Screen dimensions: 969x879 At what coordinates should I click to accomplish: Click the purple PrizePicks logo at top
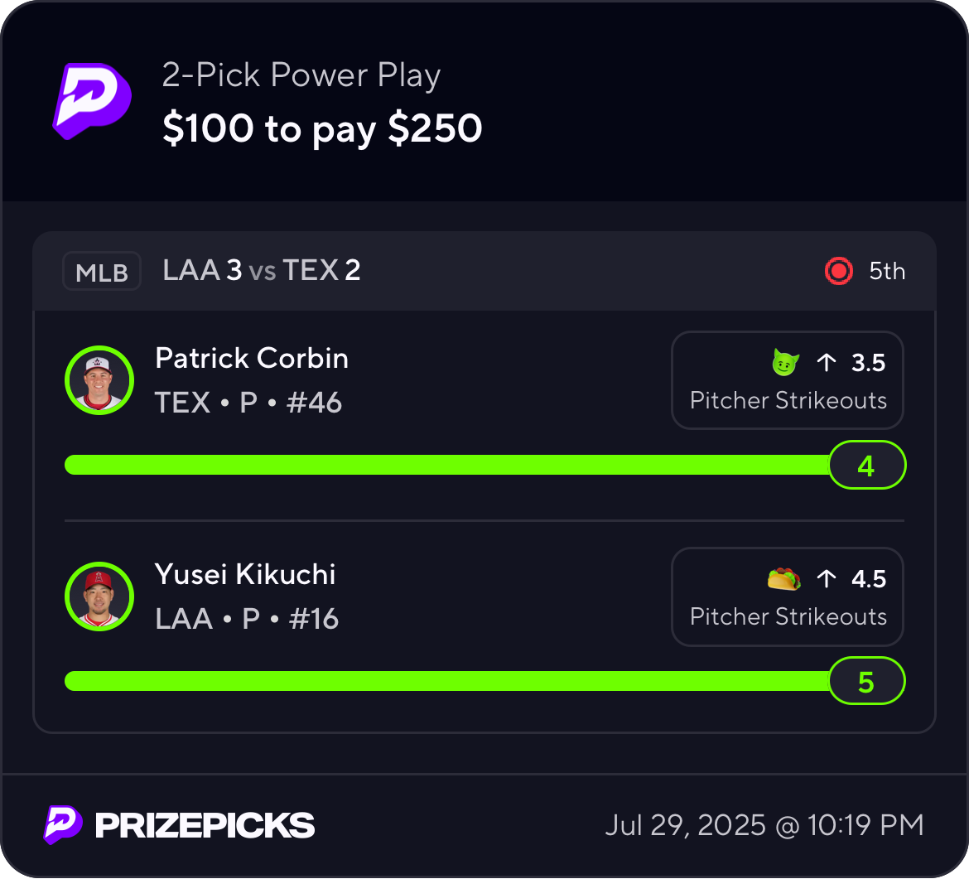pos(92,101)
